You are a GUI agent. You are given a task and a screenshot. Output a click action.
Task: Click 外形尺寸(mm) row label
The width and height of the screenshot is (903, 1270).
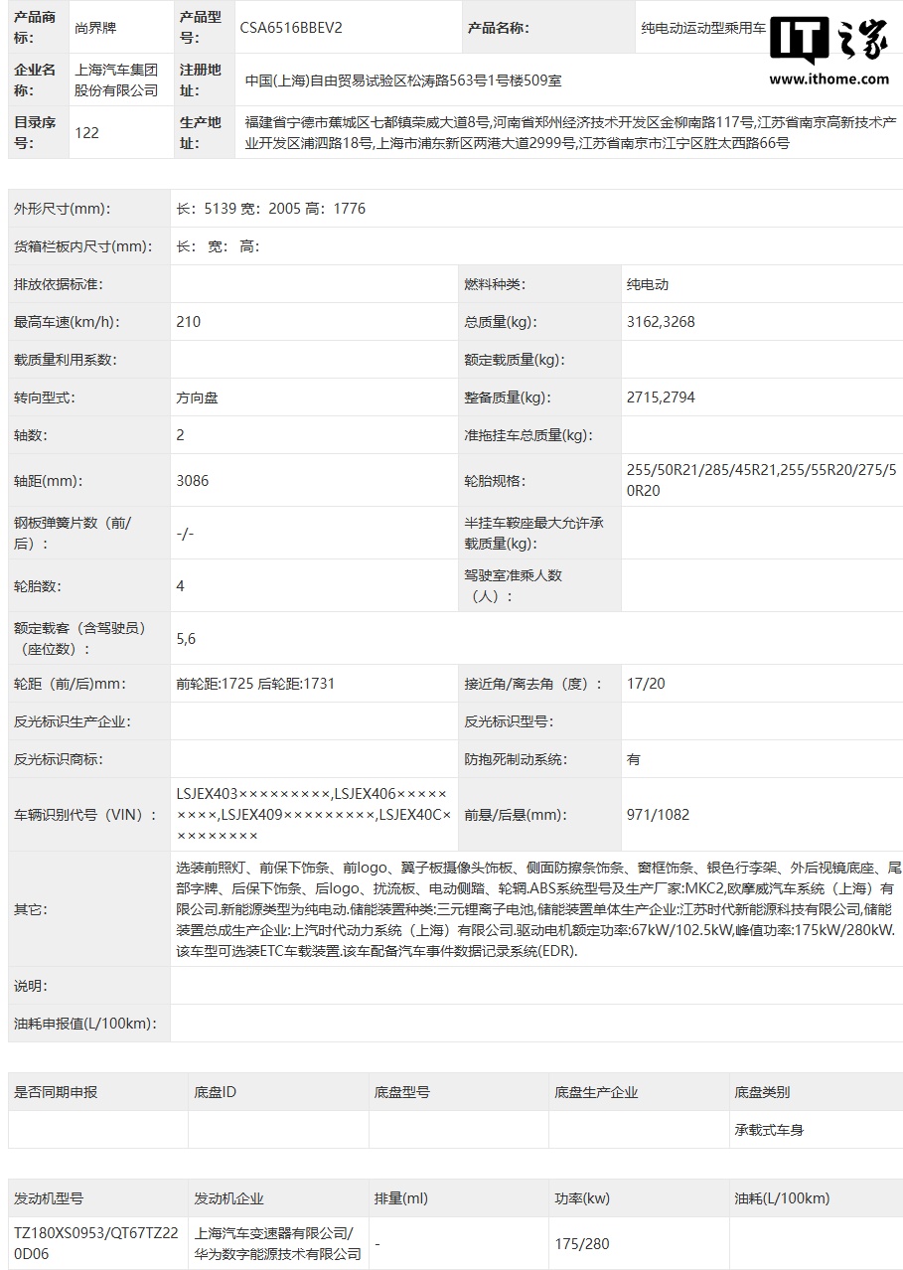(62, 209)
